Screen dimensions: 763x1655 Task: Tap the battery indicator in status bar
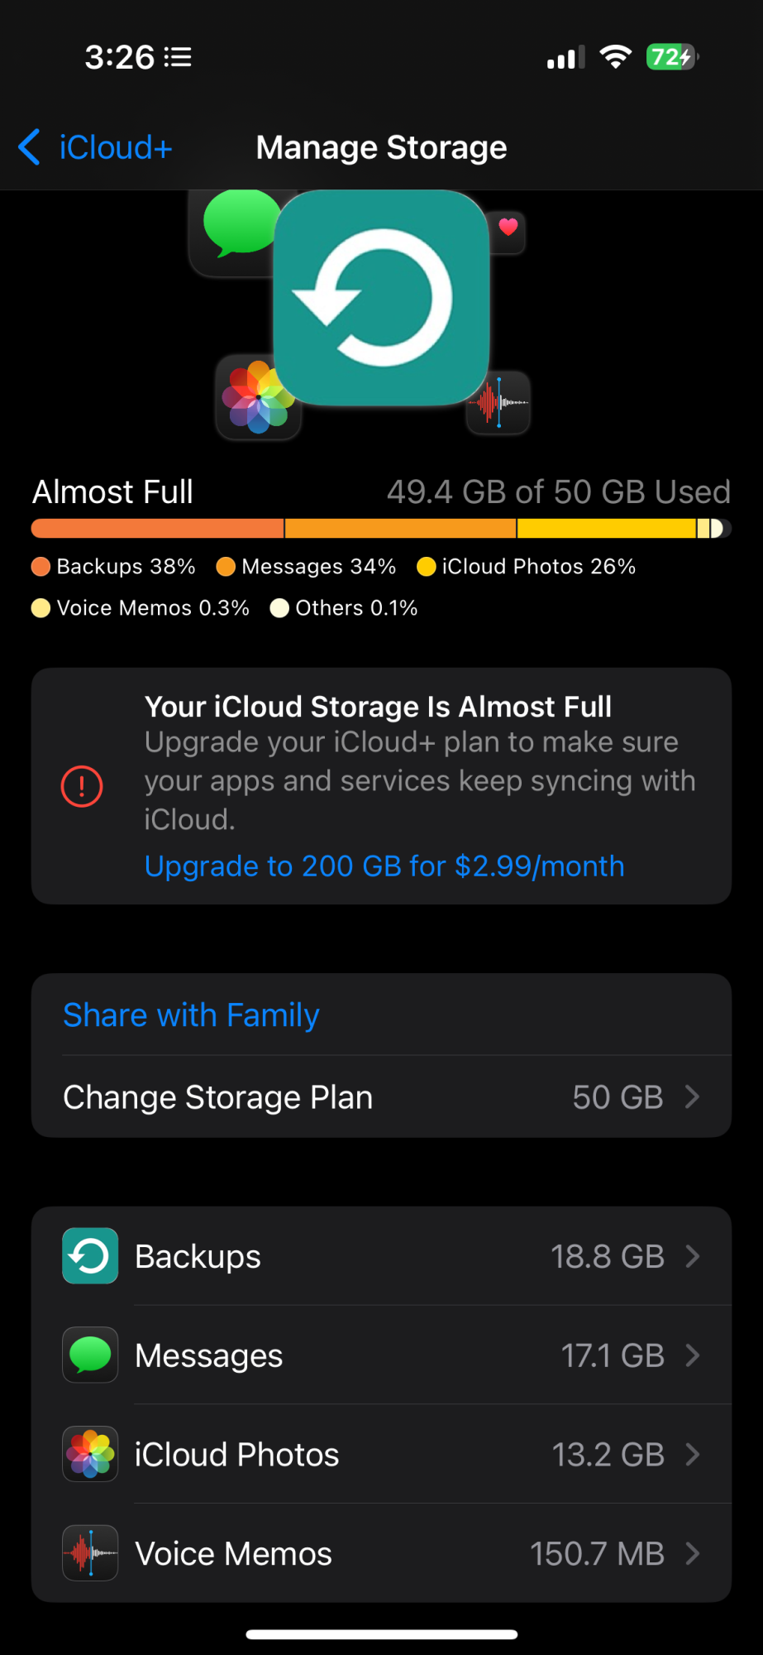point(671,57)
